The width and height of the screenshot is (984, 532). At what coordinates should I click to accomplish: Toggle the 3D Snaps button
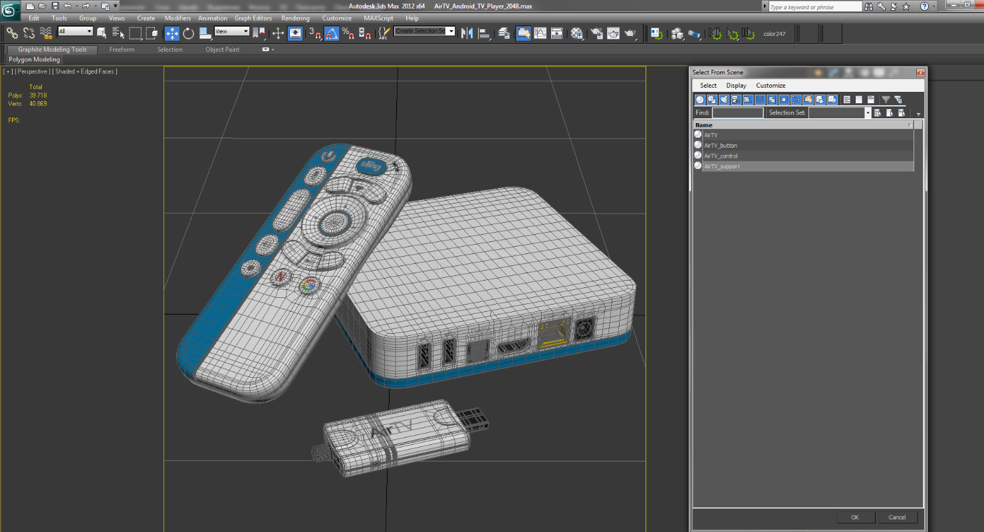tap(315, 33)
